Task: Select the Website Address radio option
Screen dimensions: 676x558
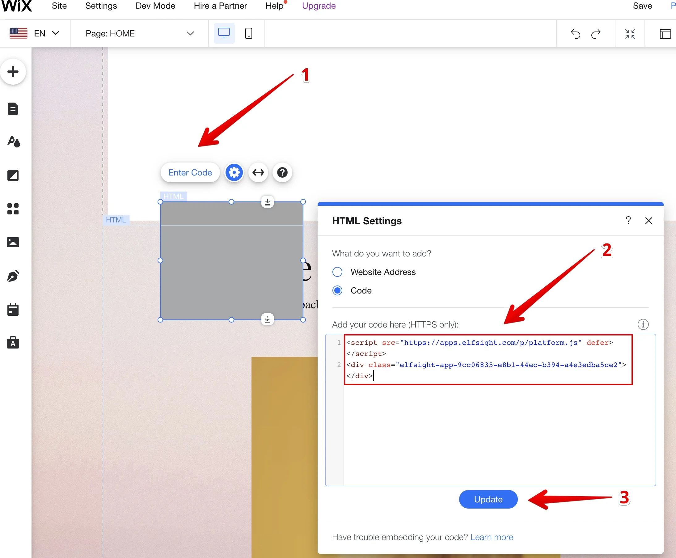Action: point(337,272)
